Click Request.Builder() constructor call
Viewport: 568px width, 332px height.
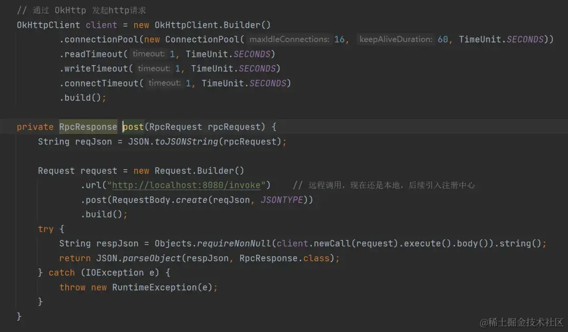(199, 171)
